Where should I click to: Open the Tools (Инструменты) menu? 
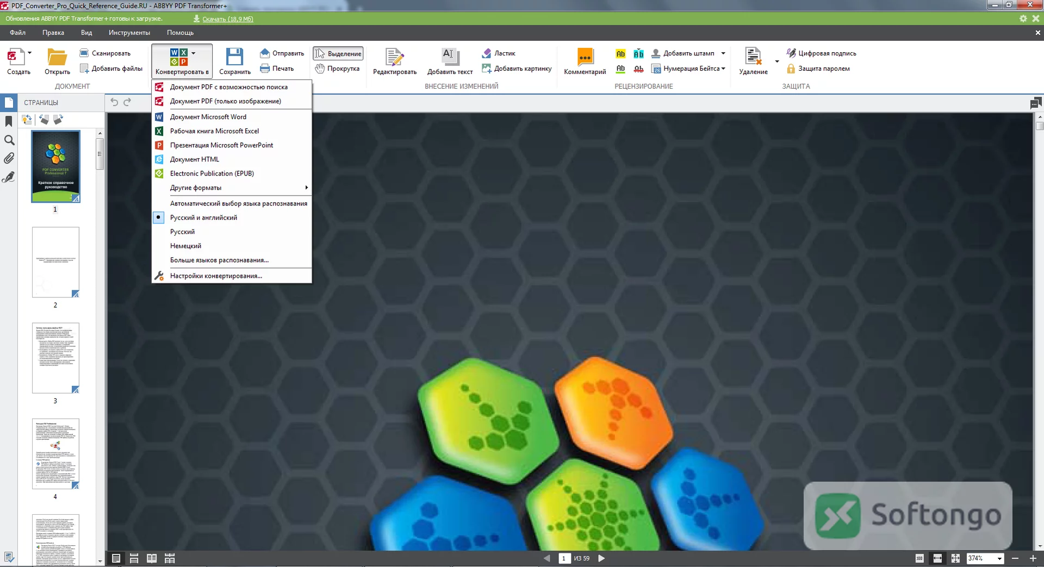coord(129,33)
